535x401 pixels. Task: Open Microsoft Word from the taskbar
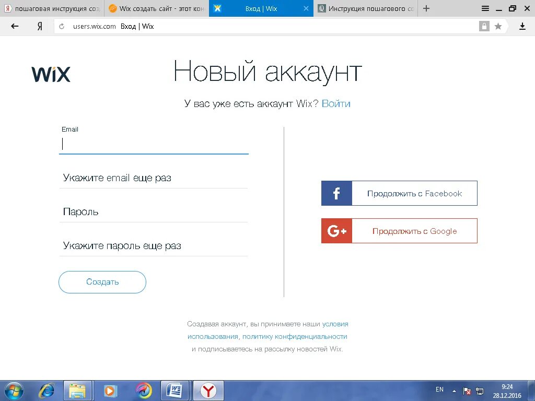(175, 390)
